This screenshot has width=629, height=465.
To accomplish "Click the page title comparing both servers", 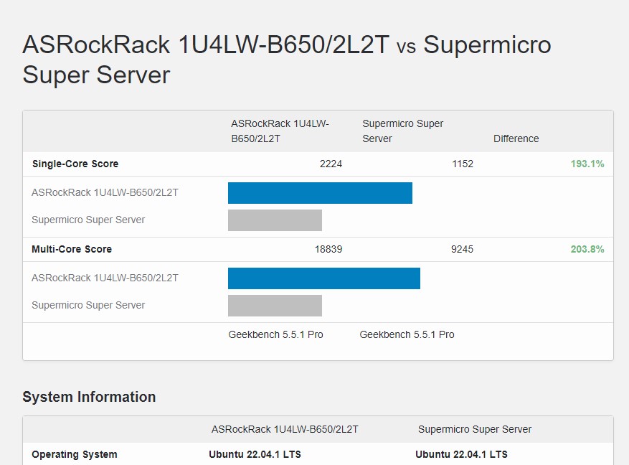I will click(x=287, y=60).
